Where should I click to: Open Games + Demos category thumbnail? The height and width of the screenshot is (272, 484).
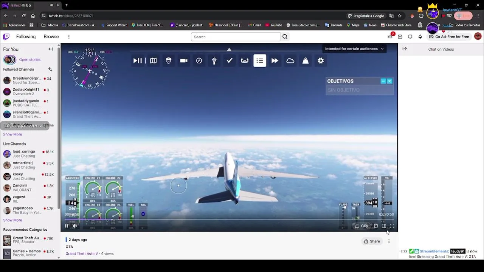(x=7, y=253)
